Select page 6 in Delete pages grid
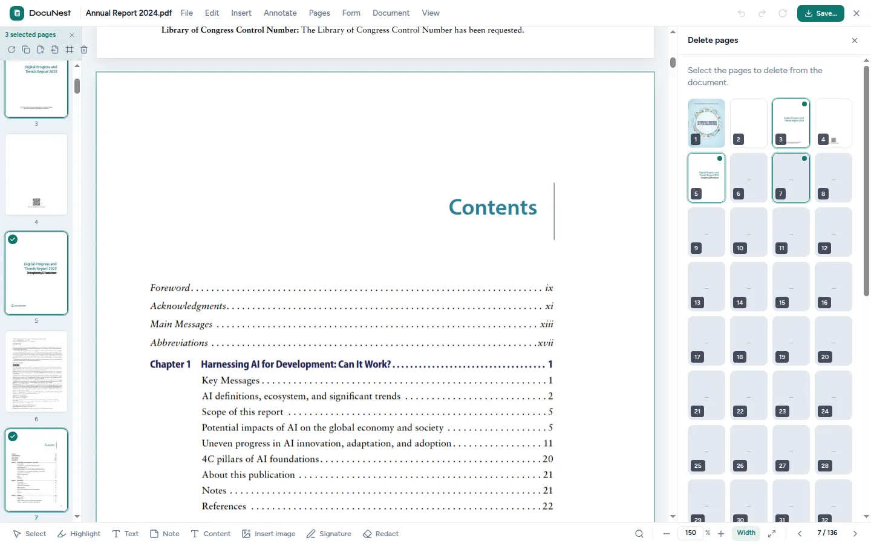 pos(749,178)
